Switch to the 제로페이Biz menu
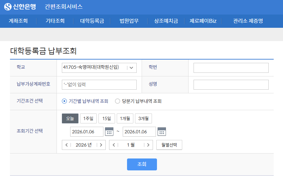The height and width of the screenshot is (178, 283). 203,21
